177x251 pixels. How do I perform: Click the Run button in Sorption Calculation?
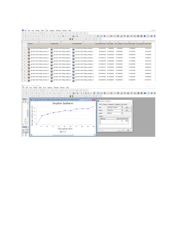[119, 130]
